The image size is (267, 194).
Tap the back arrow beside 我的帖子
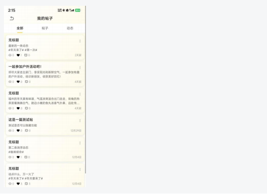[x=12, y=18]
